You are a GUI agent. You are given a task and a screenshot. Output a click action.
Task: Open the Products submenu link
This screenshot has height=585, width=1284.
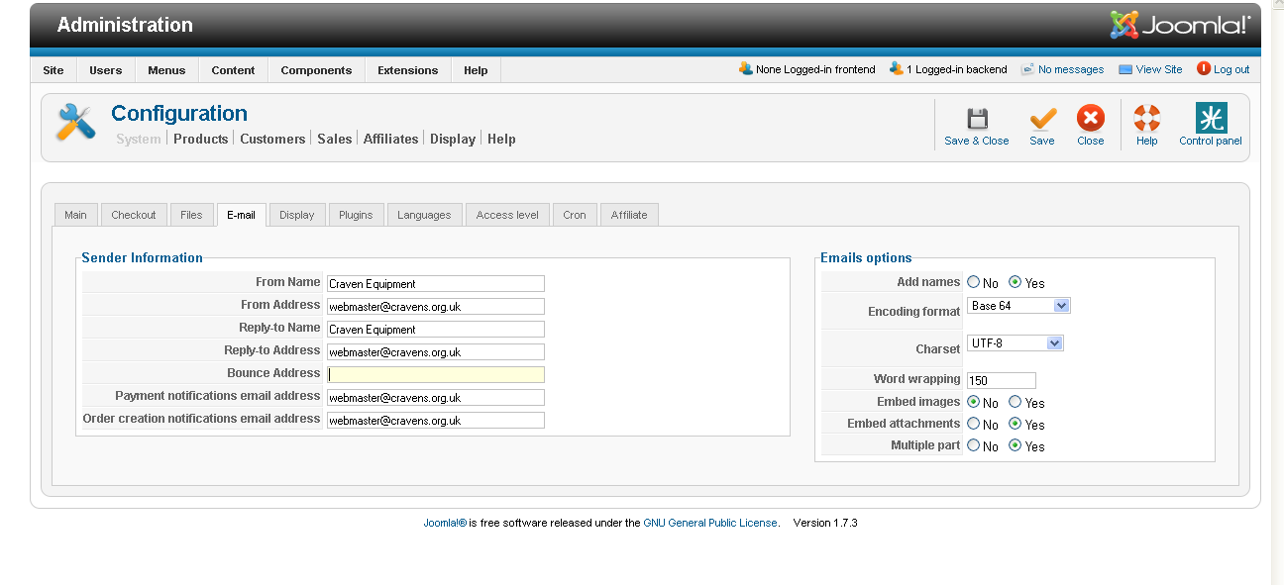click(x=201, y=139)
